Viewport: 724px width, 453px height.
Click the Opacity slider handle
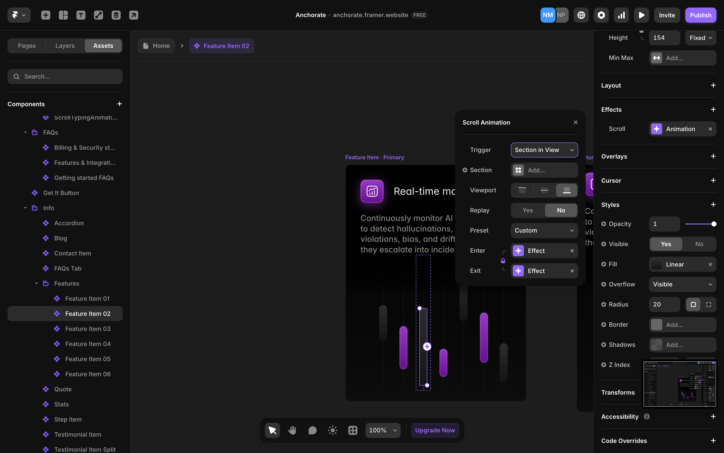point(713,224)
